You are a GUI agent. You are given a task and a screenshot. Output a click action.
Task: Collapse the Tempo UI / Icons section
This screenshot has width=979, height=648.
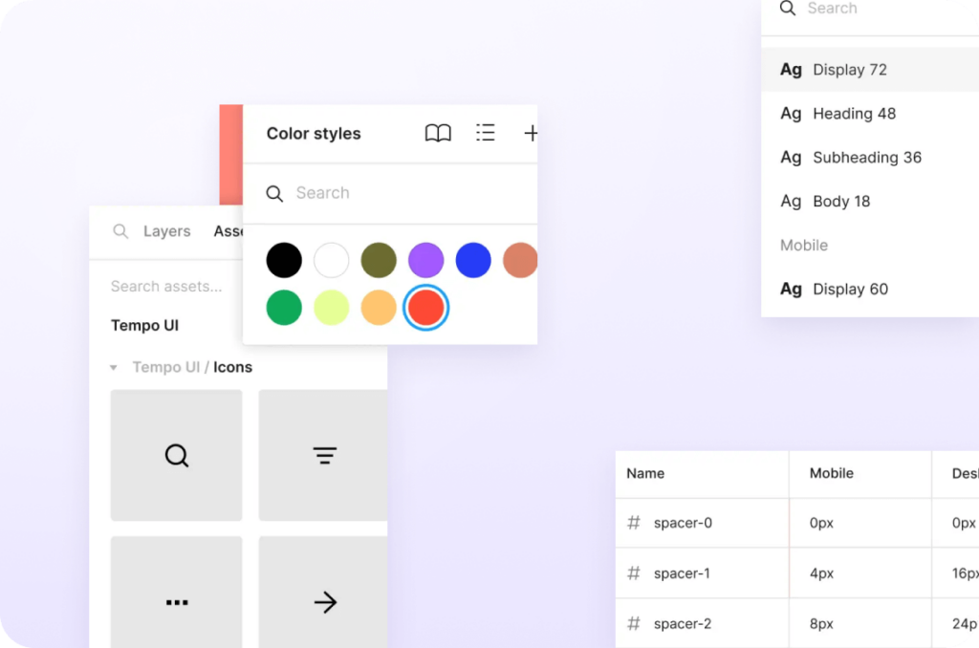tap(113, 367)
